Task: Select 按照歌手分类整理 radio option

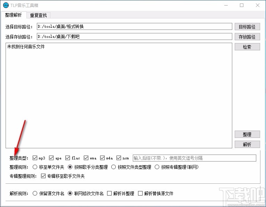Action: pos(70,167)
